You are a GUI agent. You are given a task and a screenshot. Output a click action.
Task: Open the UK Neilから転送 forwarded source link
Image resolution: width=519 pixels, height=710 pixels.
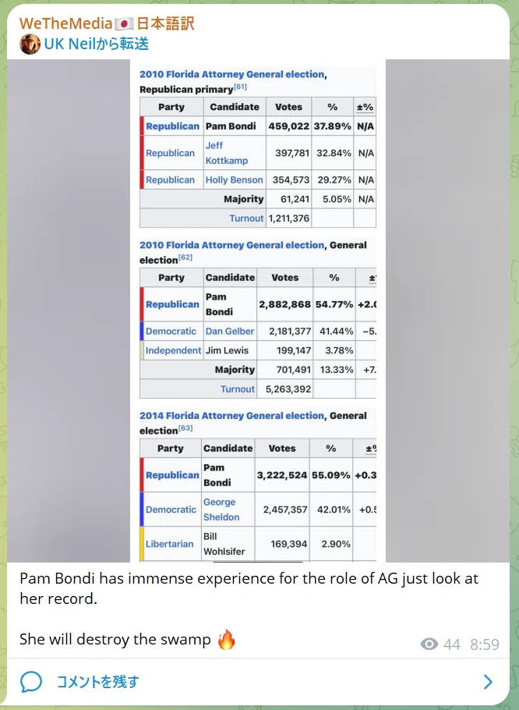pyautogui.click(x=97, y=44)
